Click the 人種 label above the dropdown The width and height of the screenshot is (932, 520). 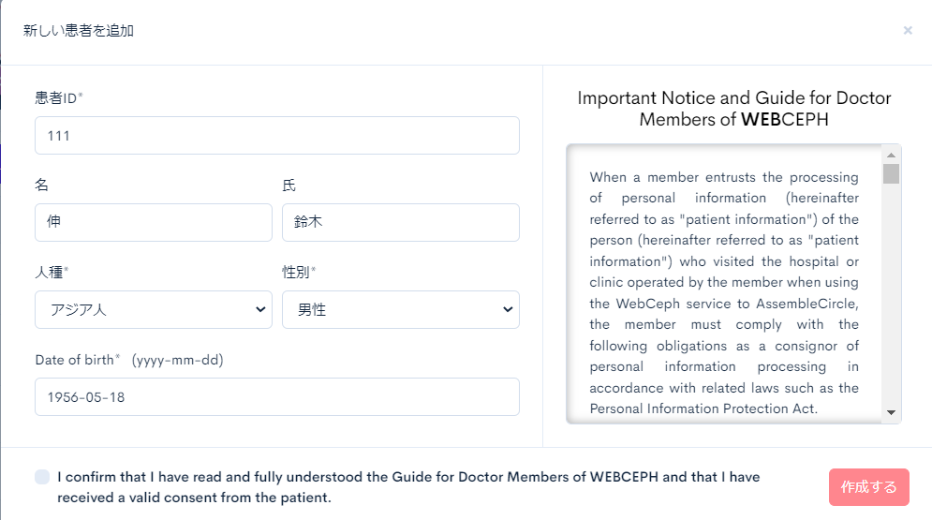point(52,273)
